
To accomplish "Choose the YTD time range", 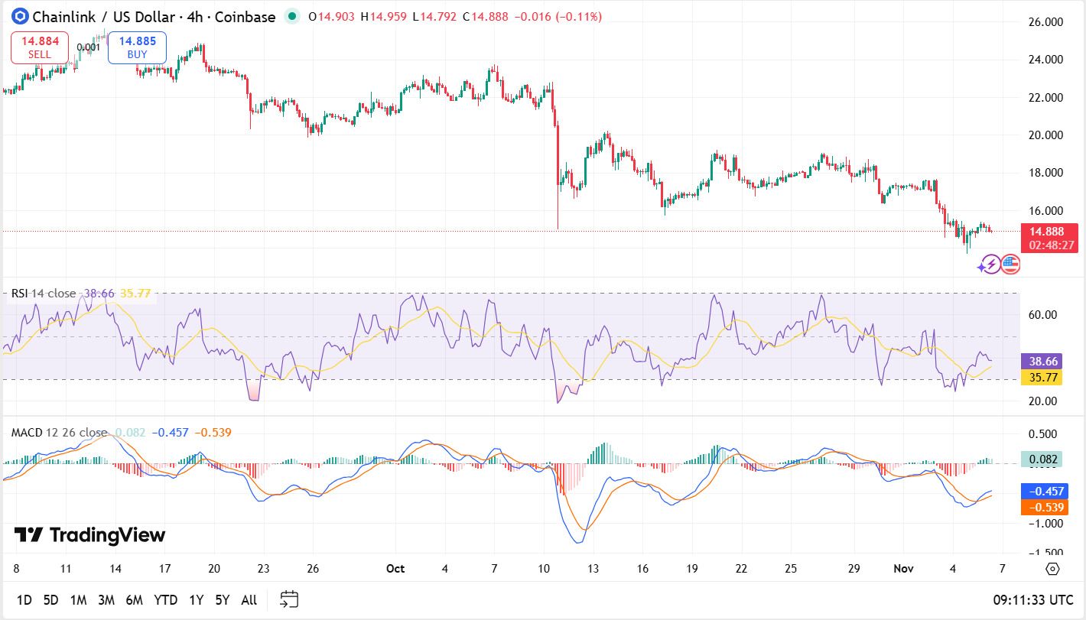I will [x=167, y=600].
